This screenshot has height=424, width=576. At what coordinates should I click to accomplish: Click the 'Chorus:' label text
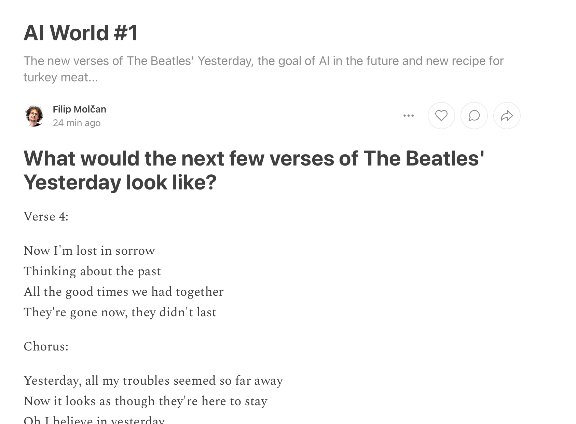[46, 346]
